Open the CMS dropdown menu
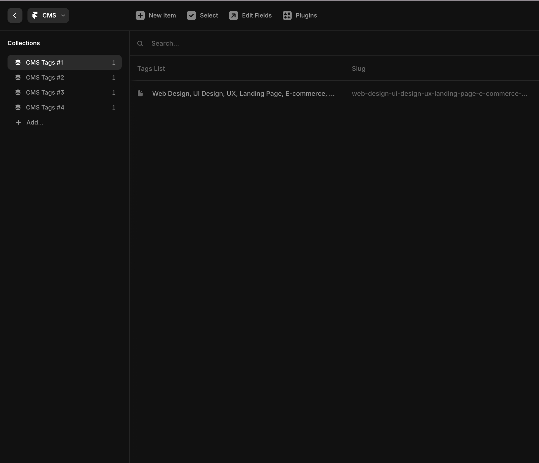This screenshot has height=463, width=539. point(63,15)
